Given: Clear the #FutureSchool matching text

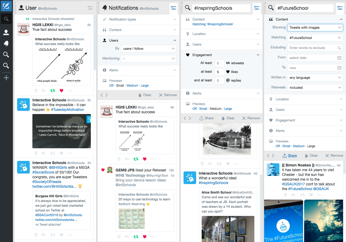Looking at the screenshot, I should click(339, 38).
